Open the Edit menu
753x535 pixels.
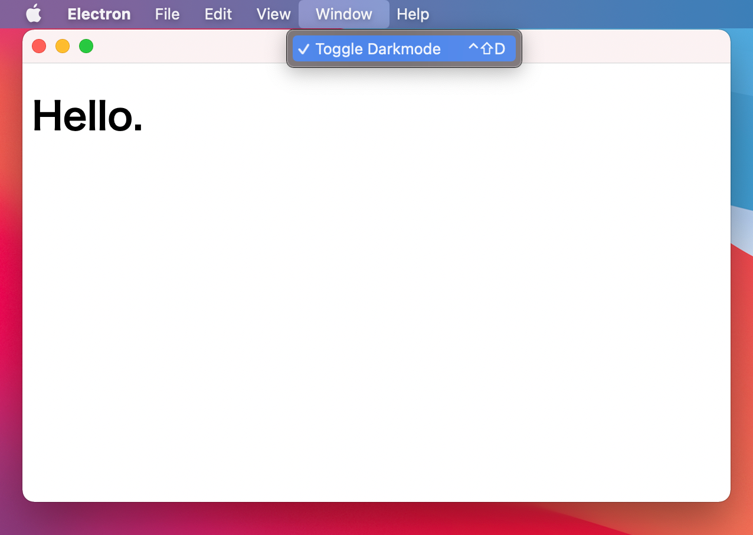(x=218, y=14)
